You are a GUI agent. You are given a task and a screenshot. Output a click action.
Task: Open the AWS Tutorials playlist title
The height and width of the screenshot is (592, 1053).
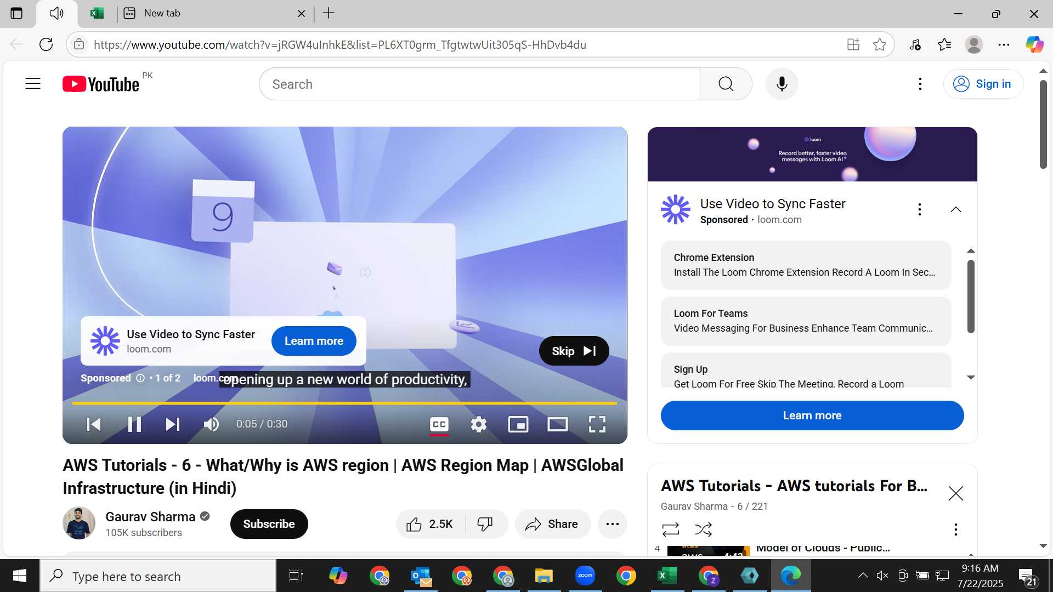tap(794, 486)
